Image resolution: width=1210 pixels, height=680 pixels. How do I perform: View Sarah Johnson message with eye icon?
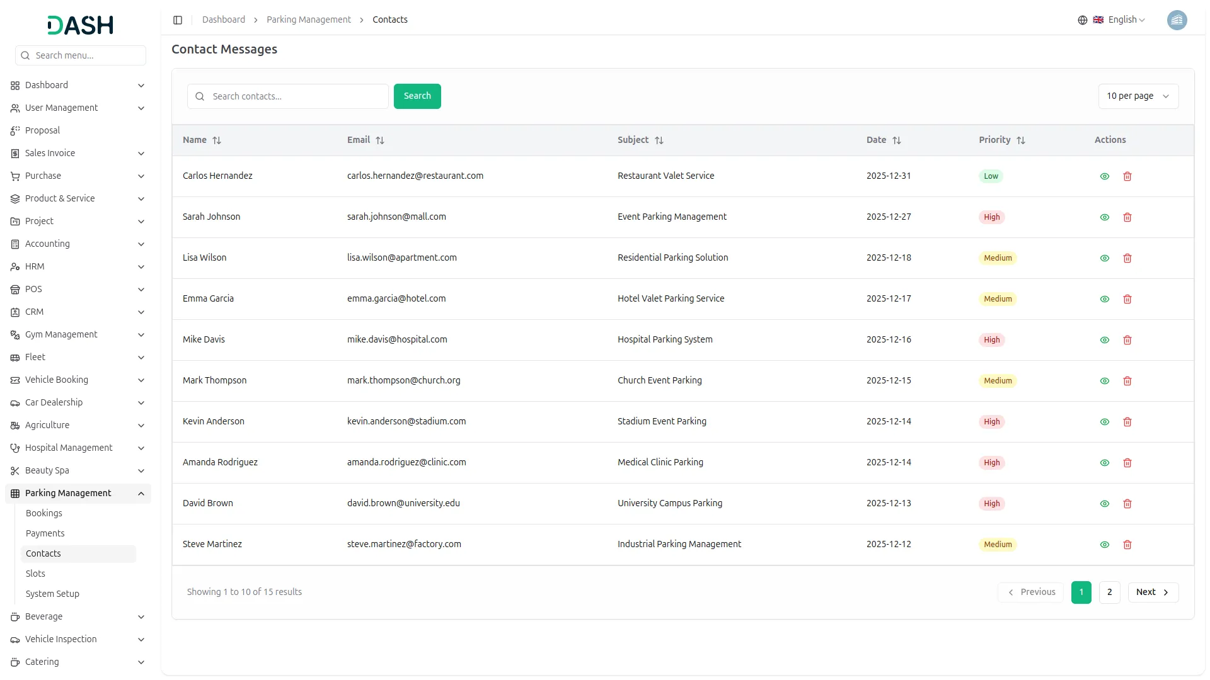1105,217
